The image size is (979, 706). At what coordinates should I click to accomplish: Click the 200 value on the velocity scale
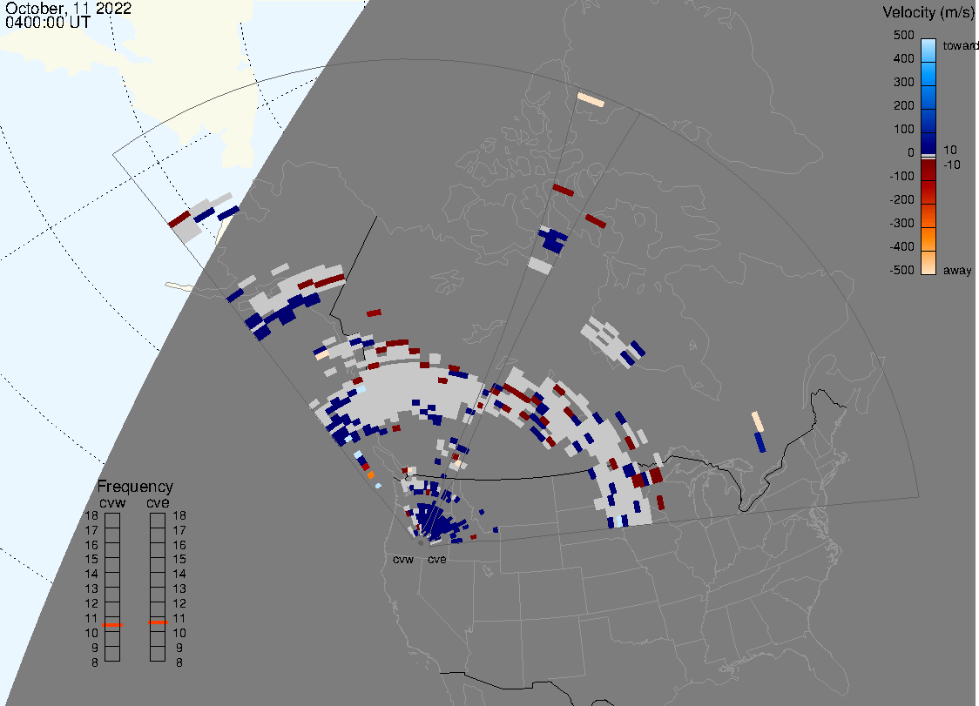coord(903,105)
